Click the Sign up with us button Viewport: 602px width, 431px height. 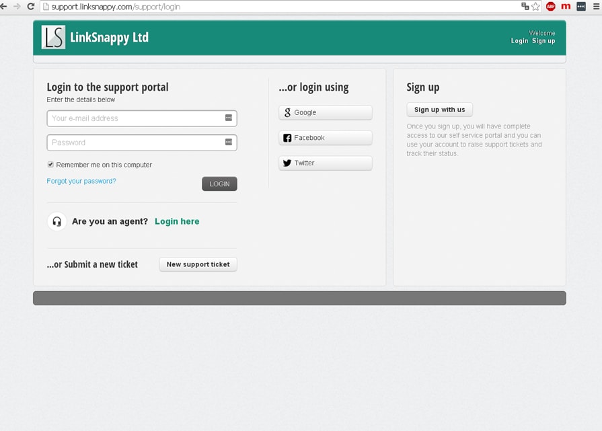[440, 110]
